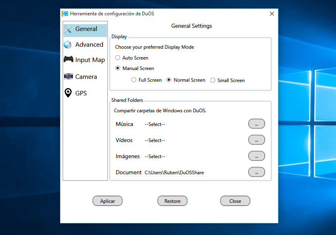Click the General Settings heading

click(192, 26)
